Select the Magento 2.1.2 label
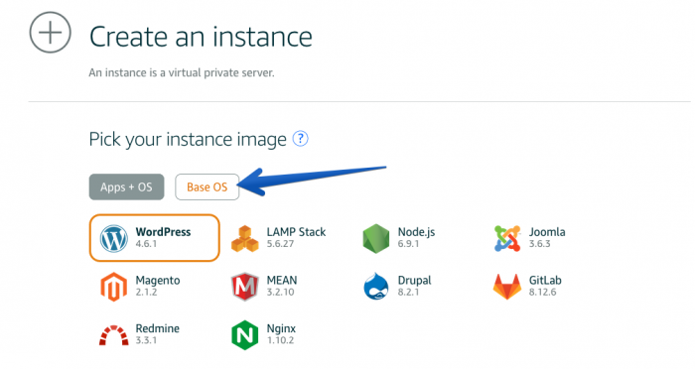This screenshot has width=695, height=369. tap(158, 286)
